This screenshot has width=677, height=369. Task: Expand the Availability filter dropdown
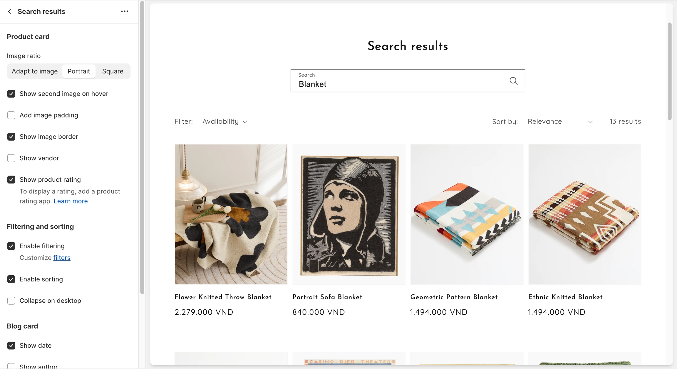(x=225, y=122)
